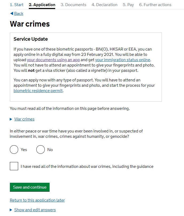This screenshot has width=184, height=216.
Task: Click Return to this application later
Action: (37, 200)
